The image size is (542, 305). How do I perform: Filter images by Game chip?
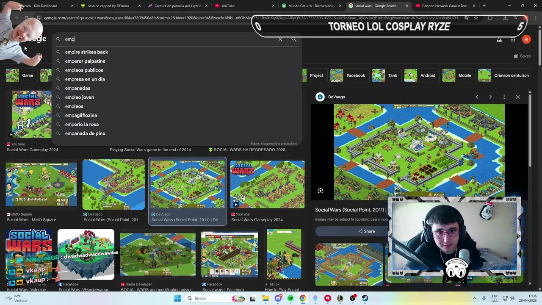coord(21,75)
